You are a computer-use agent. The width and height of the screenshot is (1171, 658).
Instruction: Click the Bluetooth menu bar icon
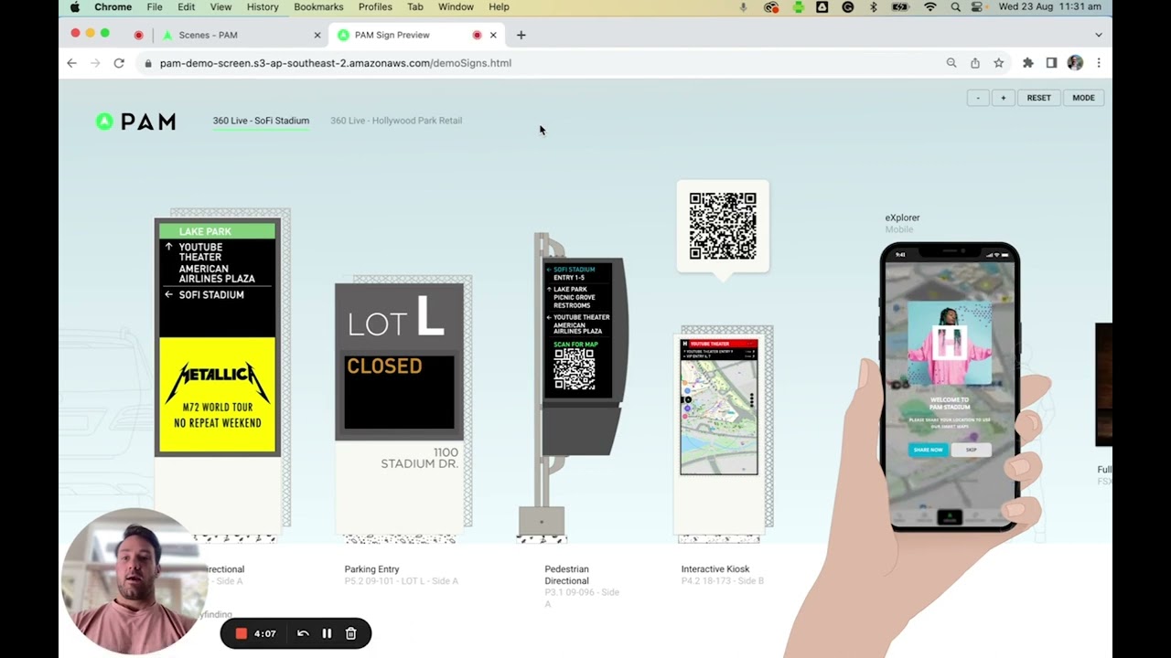(874, 7)
